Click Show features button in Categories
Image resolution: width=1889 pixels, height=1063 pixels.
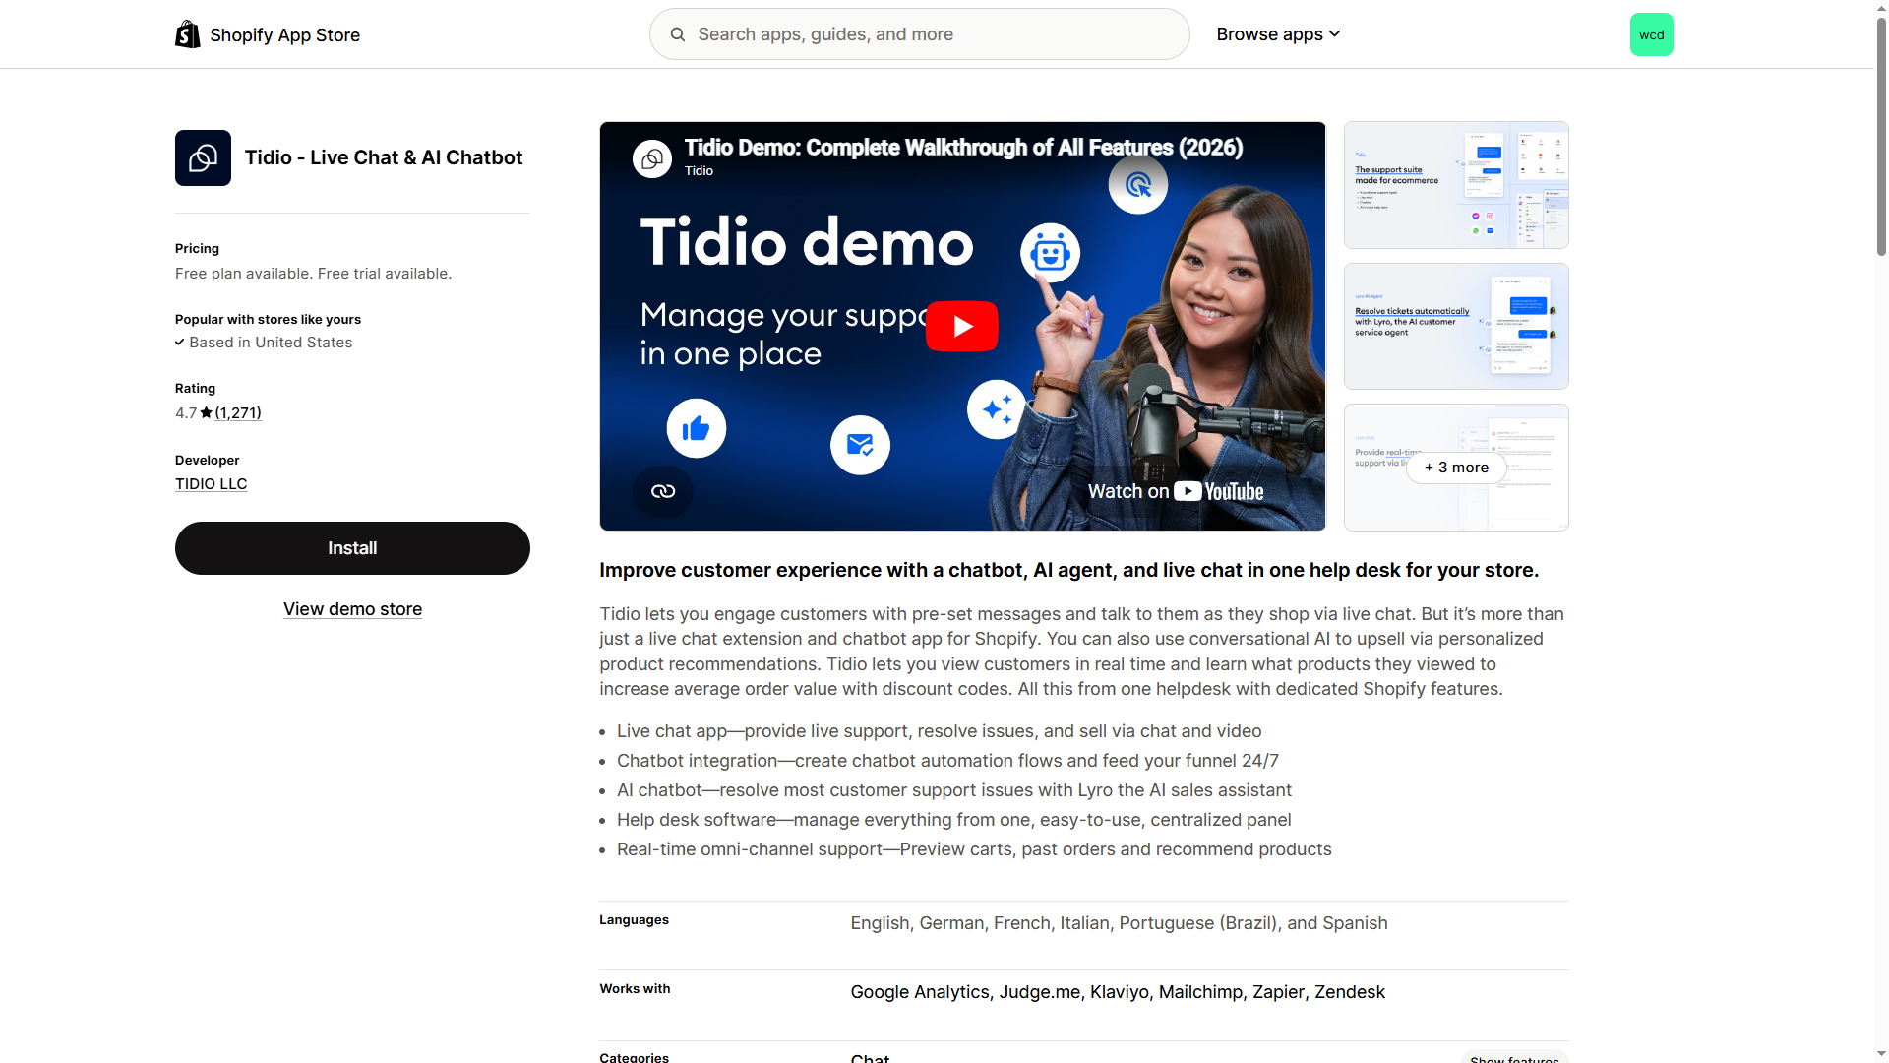point(1514,1057)
